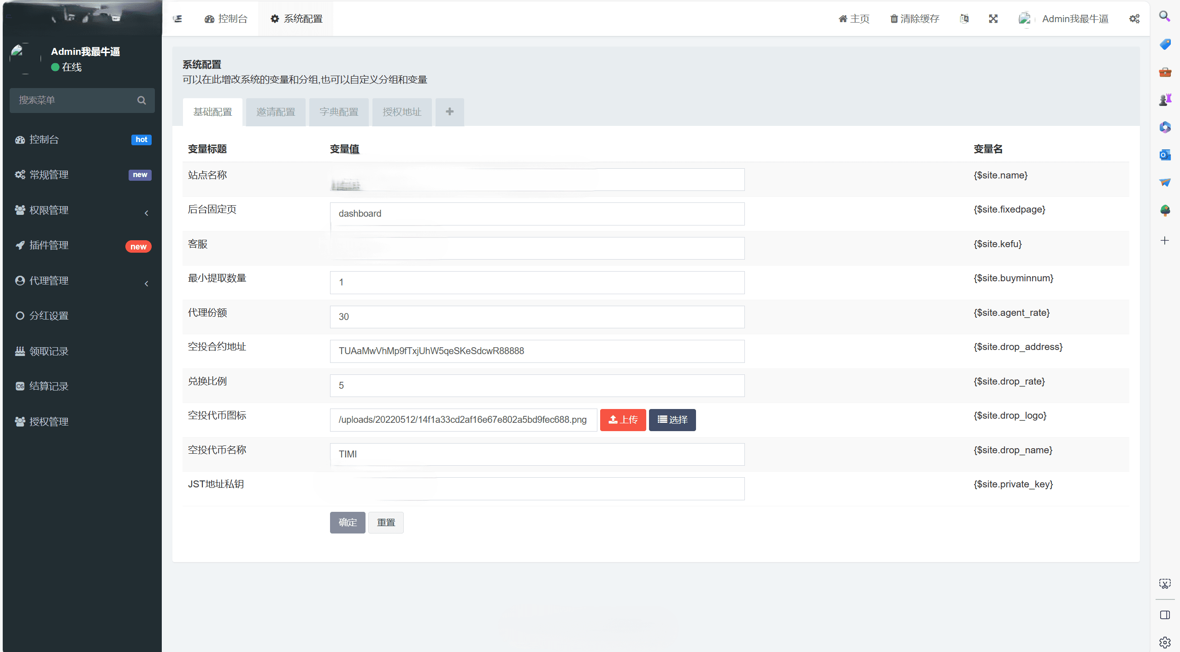Add new browser sidebar app plus
Image resolution: width=1180 pixels, height=652 pixels.
[1165, 241]
